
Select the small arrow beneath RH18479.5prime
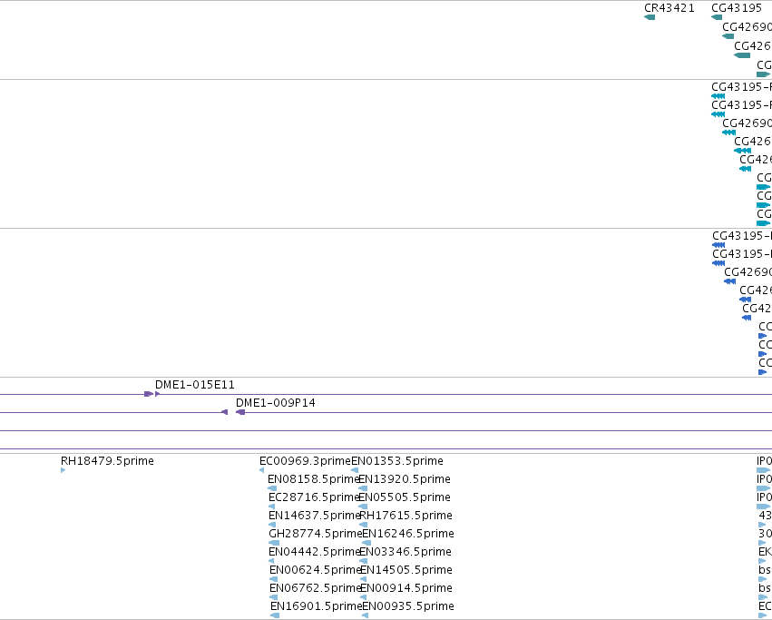click(x=63, y=470)
